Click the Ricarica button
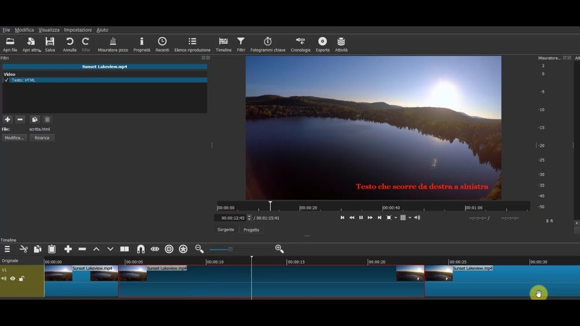Image resolution: width=580 pixels, height=326 pixels. click(42, 138)
